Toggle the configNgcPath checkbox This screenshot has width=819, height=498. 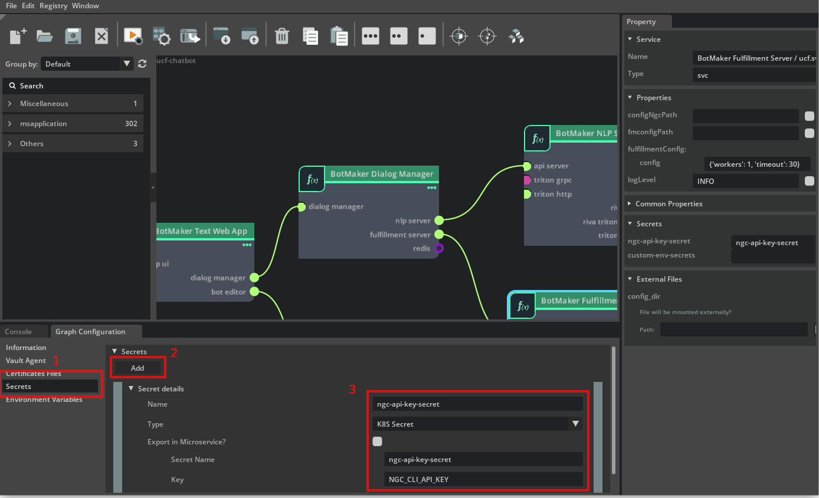click(x=810, y=116)
